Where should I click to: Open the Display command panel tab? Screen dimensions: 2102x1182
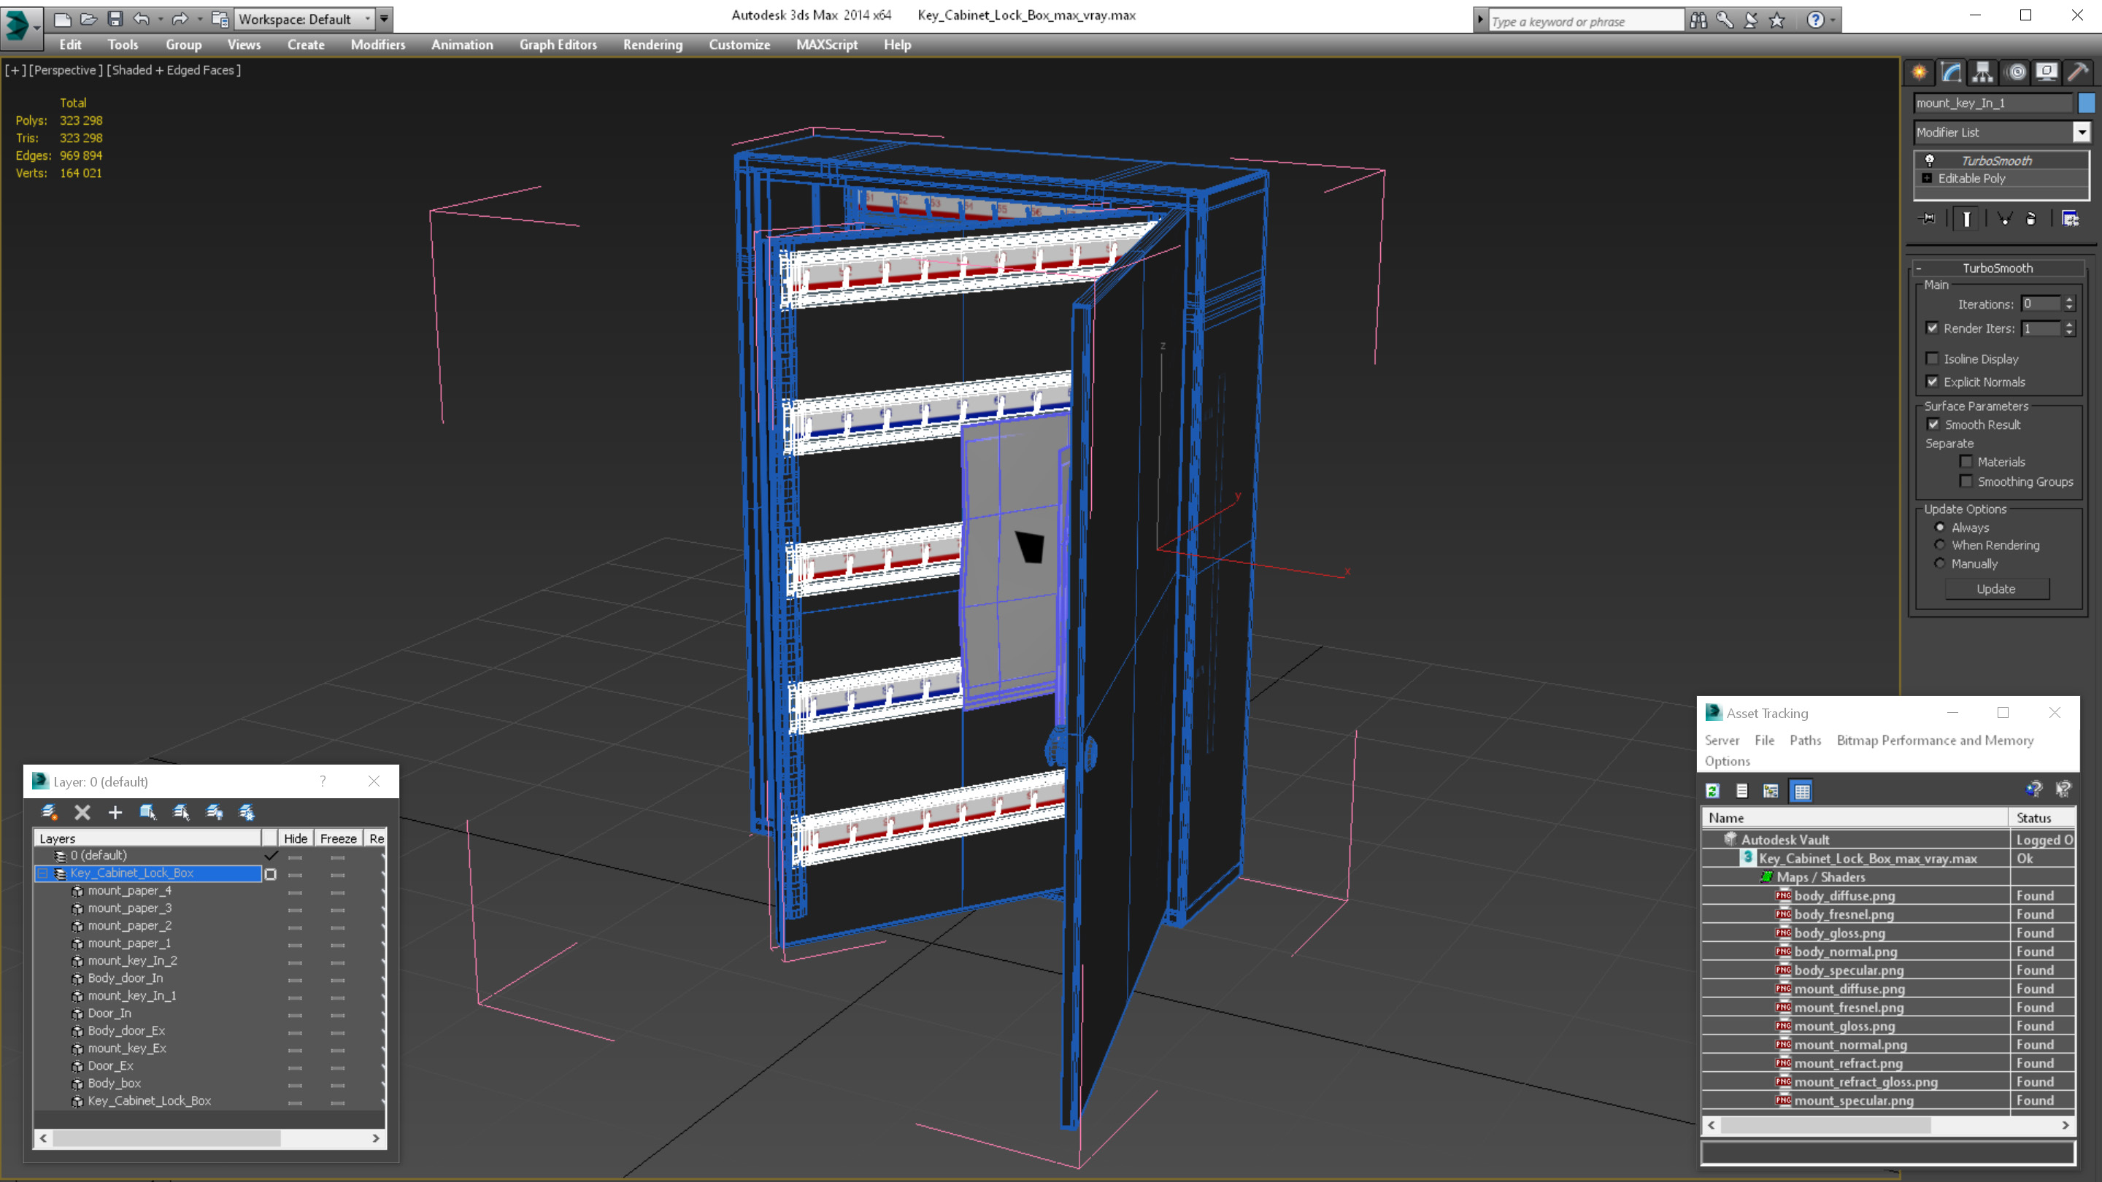pyautogui.click(x=2047, y=72)
